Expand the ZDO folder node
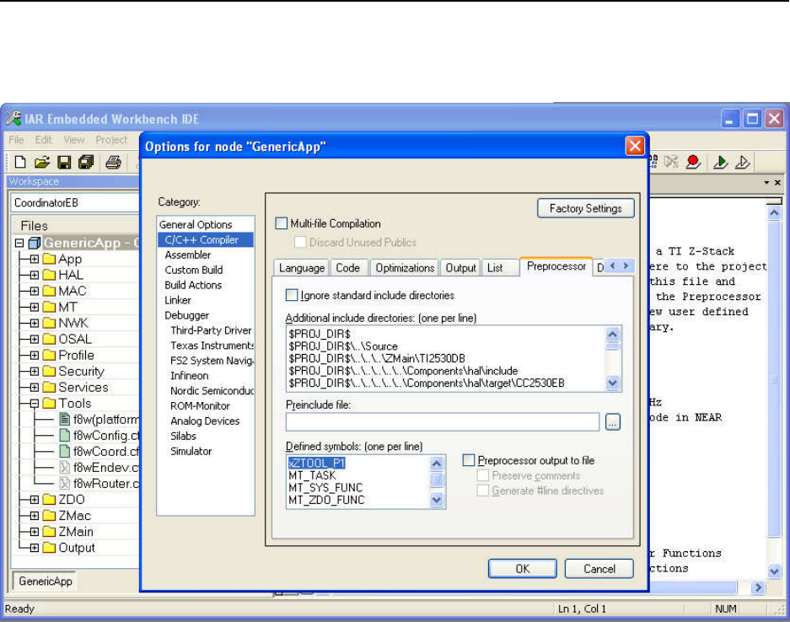 pos(35,500)
